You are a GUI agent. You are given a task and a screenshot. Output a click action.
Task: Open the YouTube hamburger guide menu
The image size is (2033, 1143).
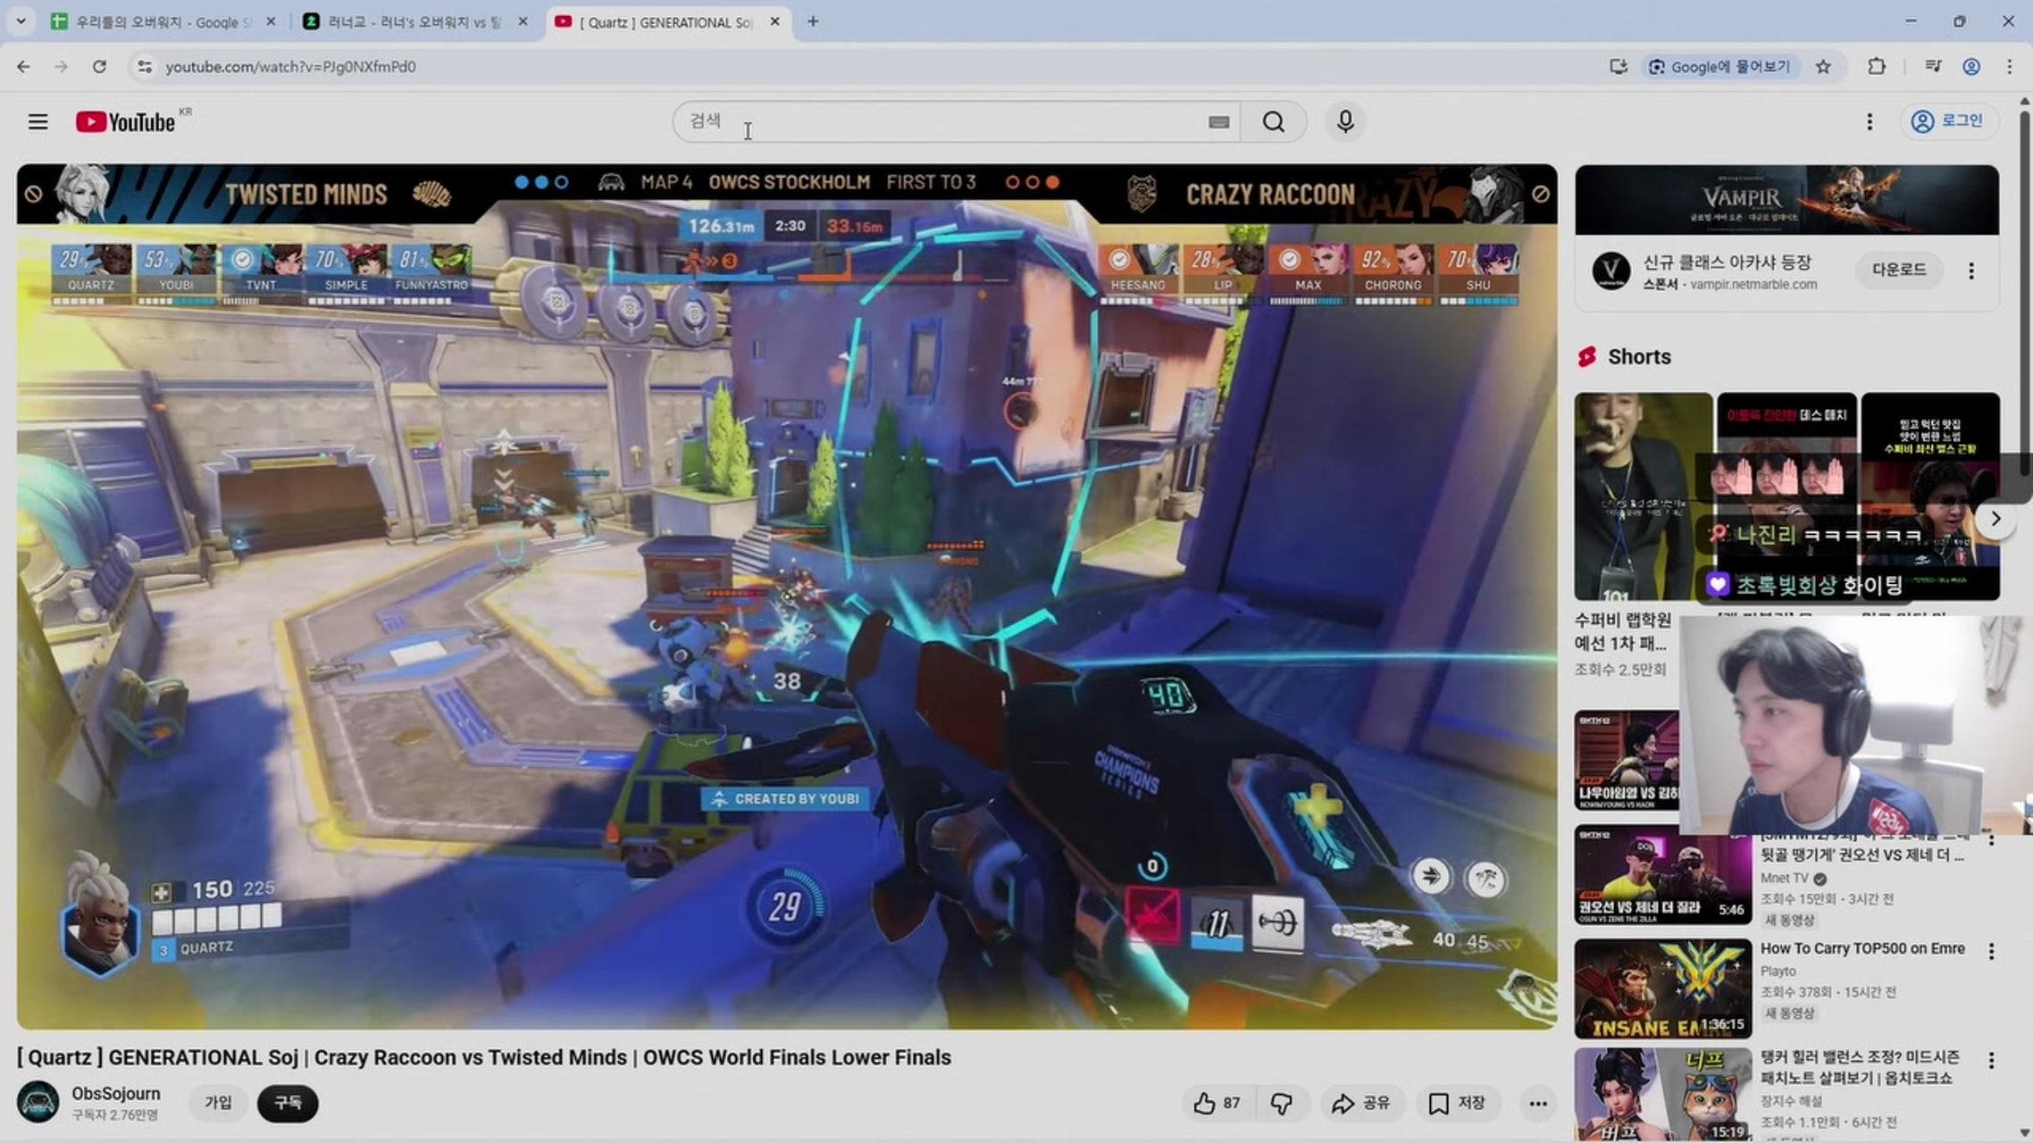point(38,121)
